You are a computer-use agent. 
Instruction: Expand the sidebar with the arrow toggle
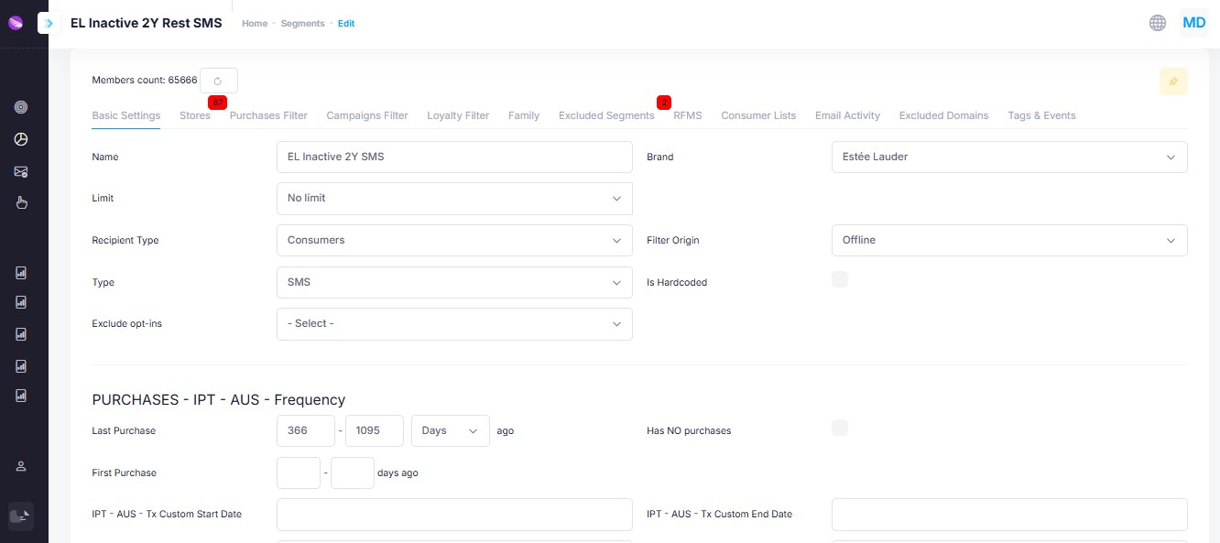[49, 23]
